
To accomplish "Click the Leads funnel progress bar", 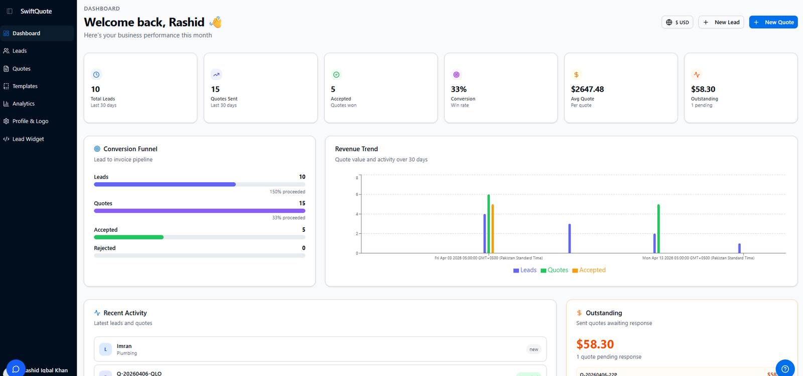I will (x=199, y=184).
